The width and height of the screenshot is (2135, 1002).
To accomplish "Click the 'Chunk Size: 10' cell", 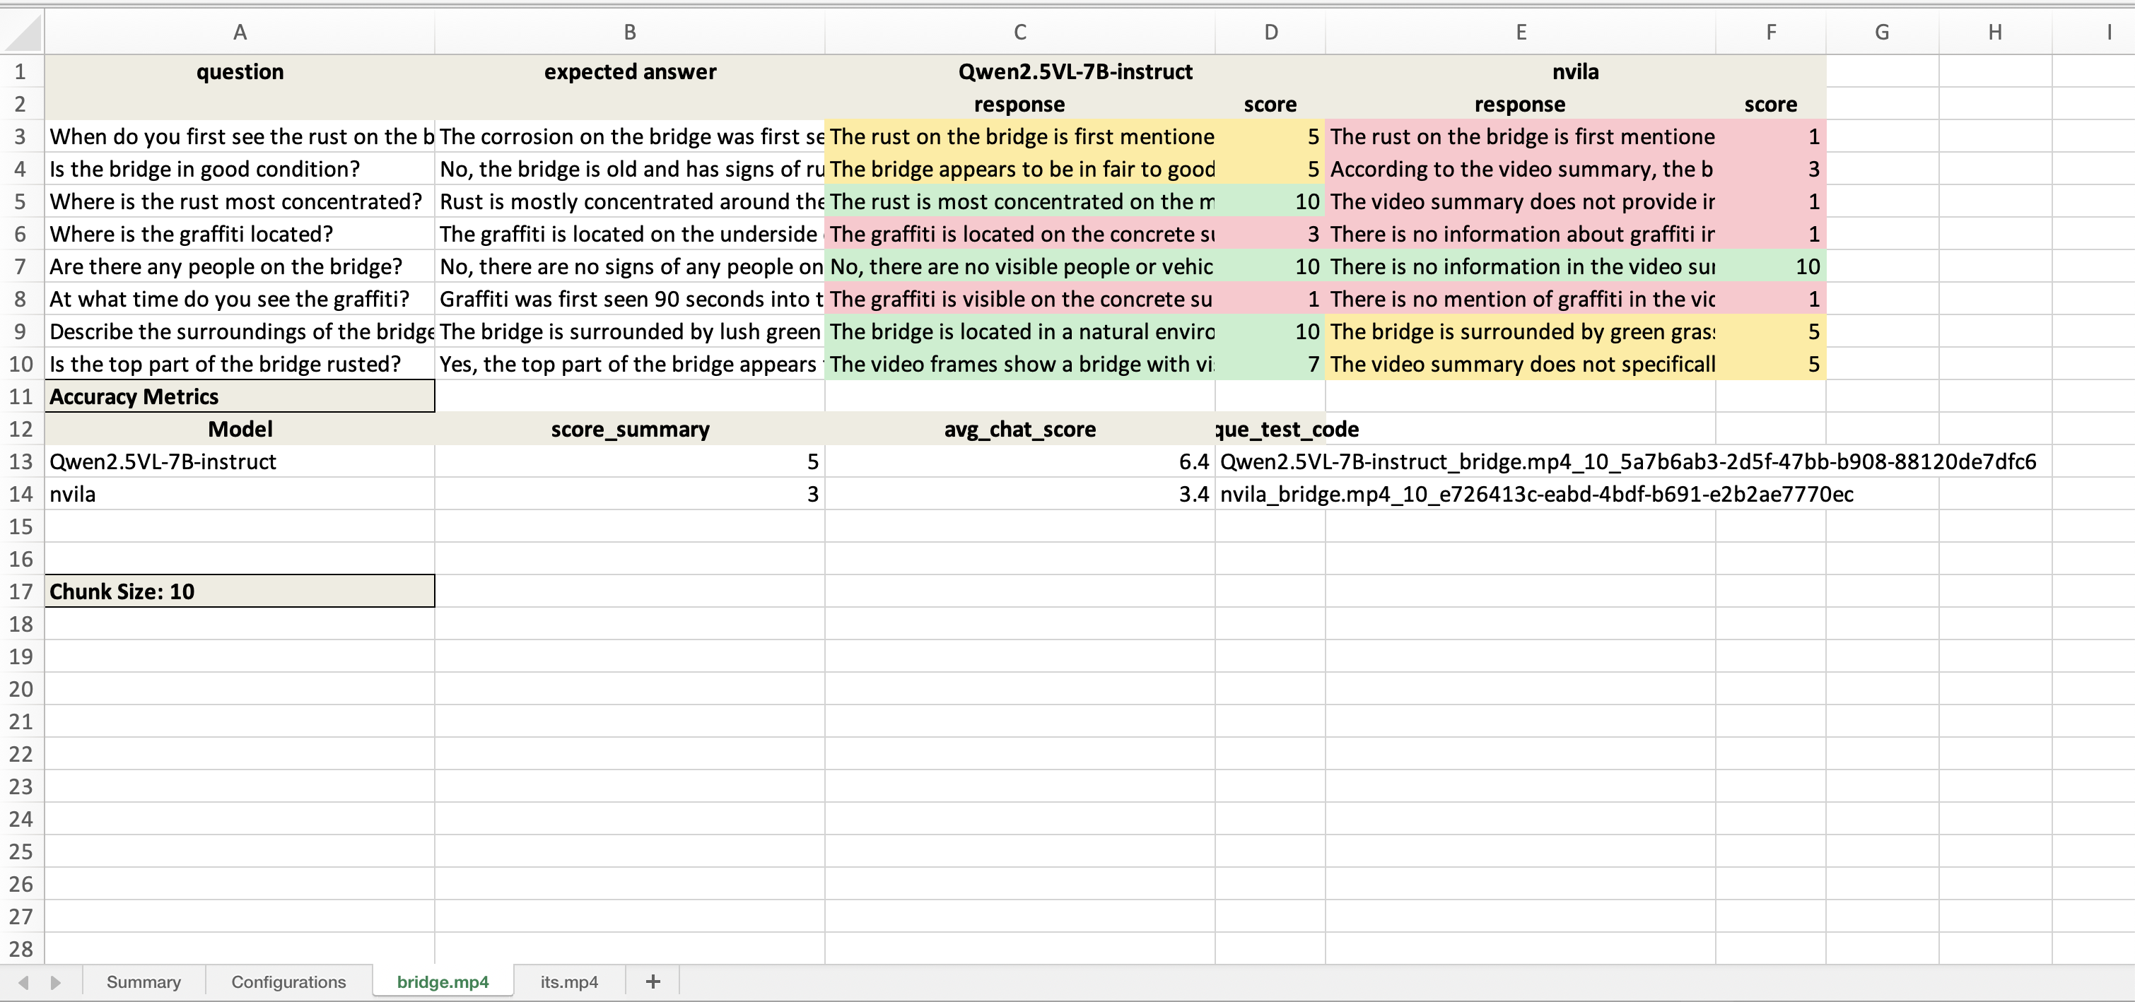I will click(240, 591).
